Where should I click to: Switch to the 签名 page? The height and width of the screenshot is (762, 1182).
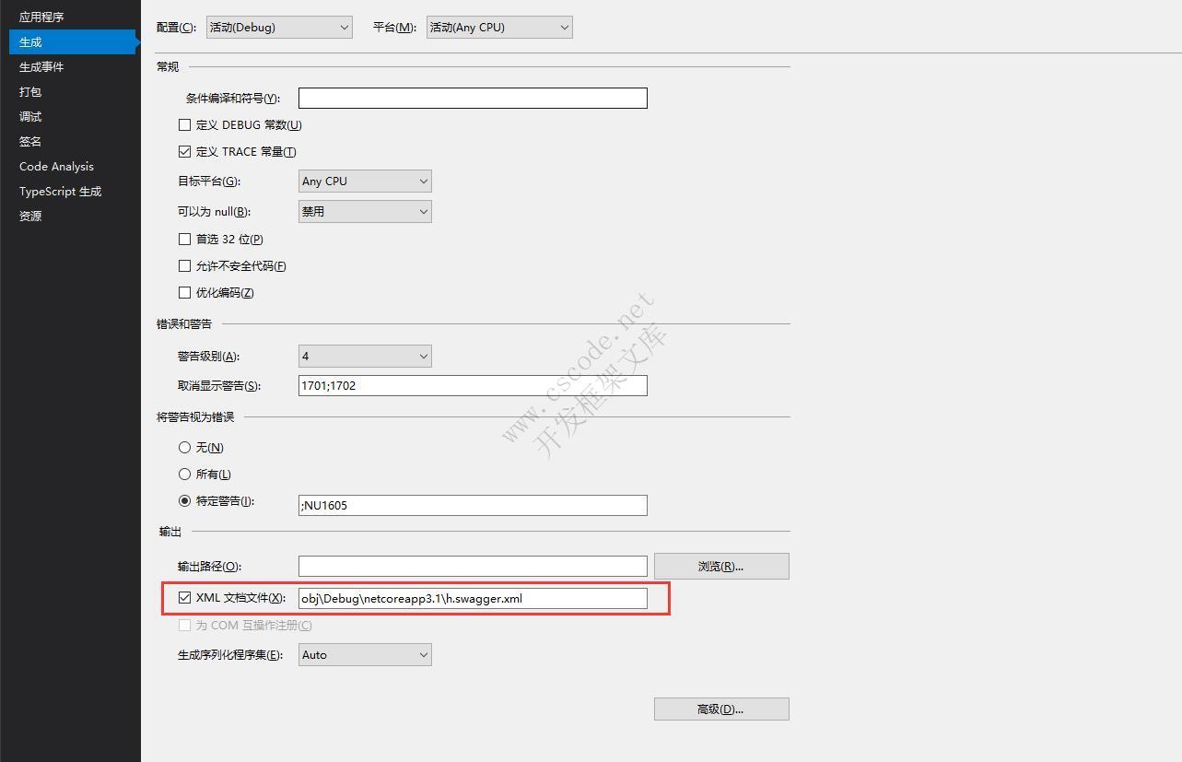[x=29, y=141]
